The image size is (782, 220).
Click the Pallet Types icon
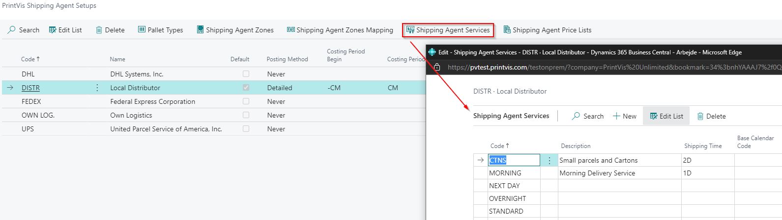(142, 30)
